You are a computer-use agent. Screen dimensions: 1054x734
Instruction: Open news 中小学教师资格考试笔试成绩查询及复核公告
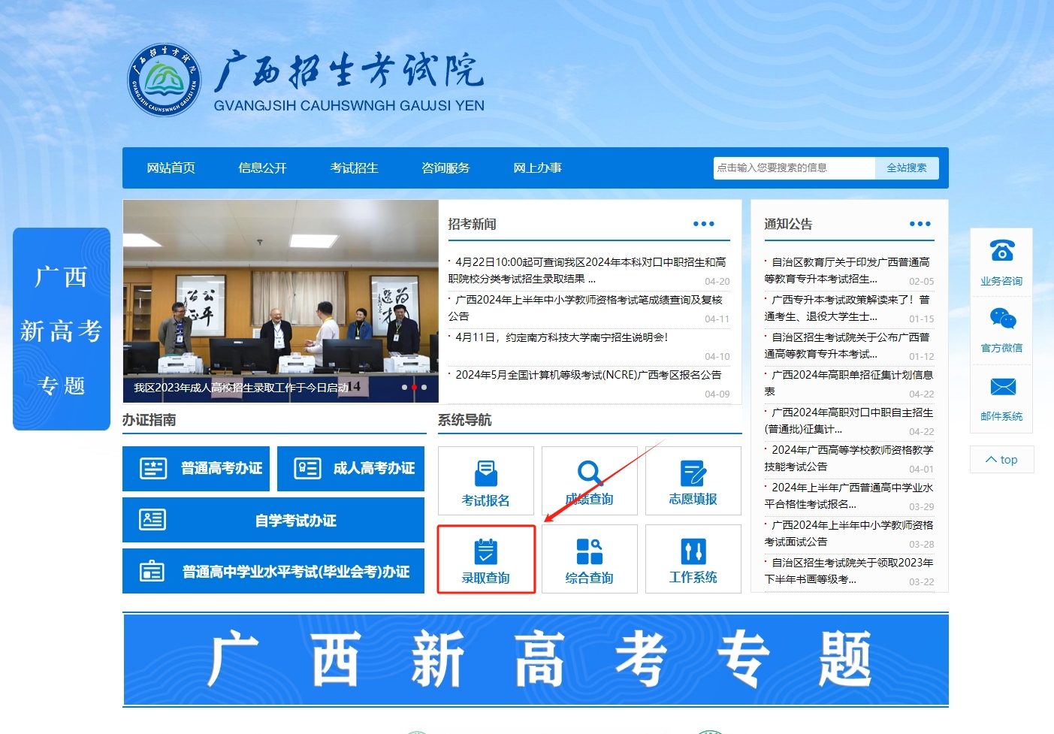[x=587, y=308]
